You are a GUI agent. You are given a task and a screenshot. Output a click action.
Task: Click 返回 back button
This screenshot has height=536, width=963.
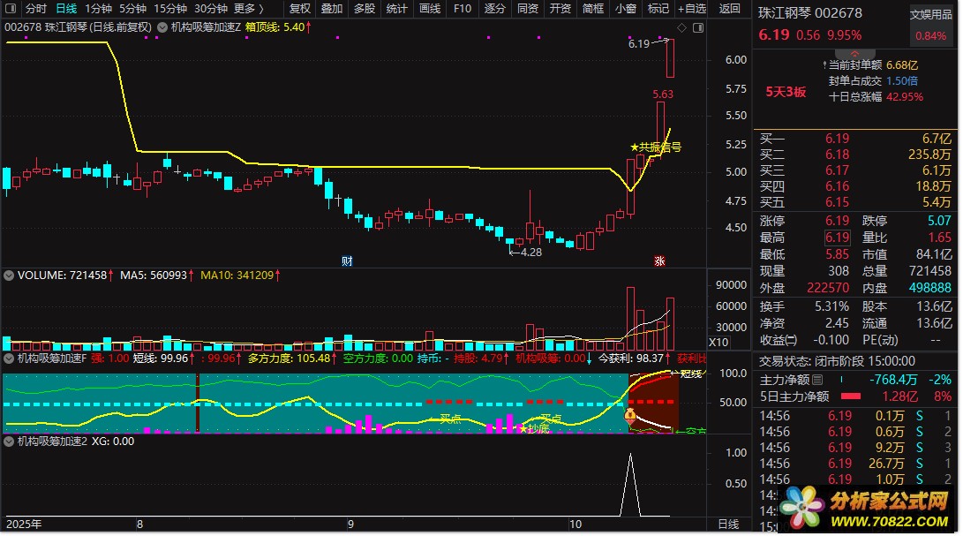[729, 9]
